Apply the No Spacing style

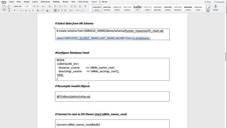[x=107, y=8]
